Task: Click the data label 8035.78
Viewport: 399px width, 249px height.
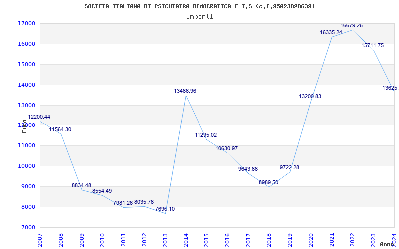Action: [144, 202]
